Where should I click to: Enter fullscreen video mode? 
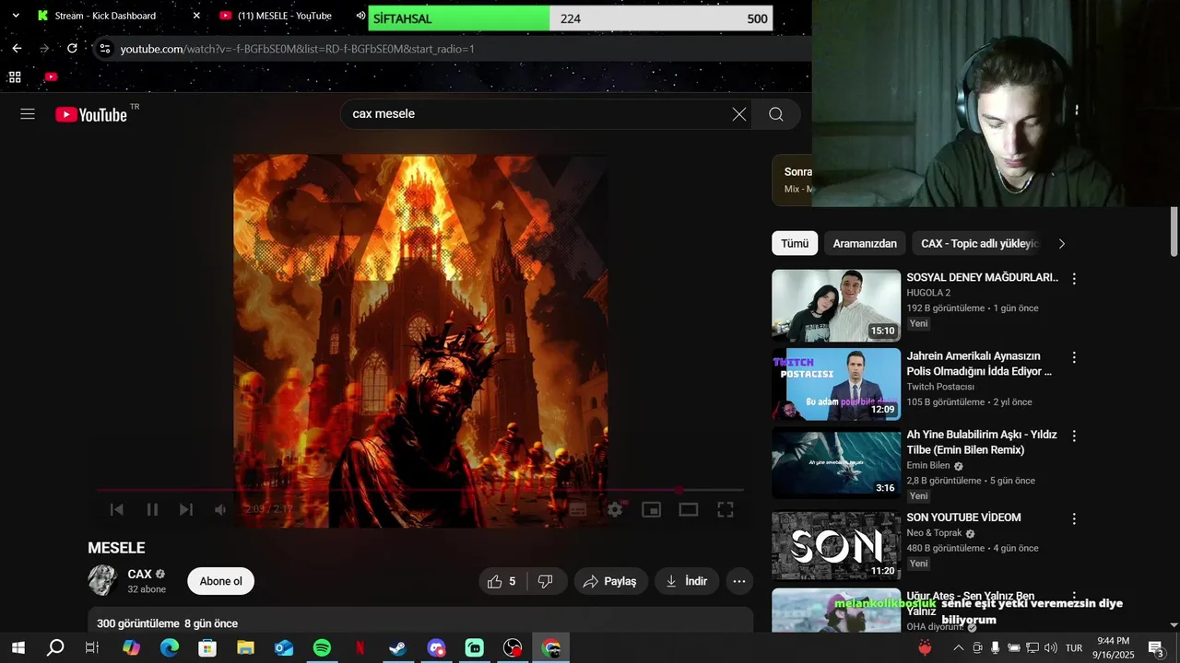click(x=726, y=509)
